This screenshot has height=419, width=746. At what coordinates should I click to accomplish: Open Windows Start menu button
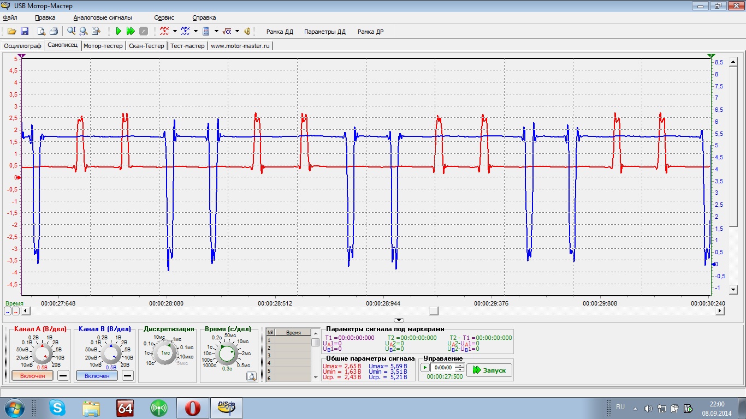(15, 408)
